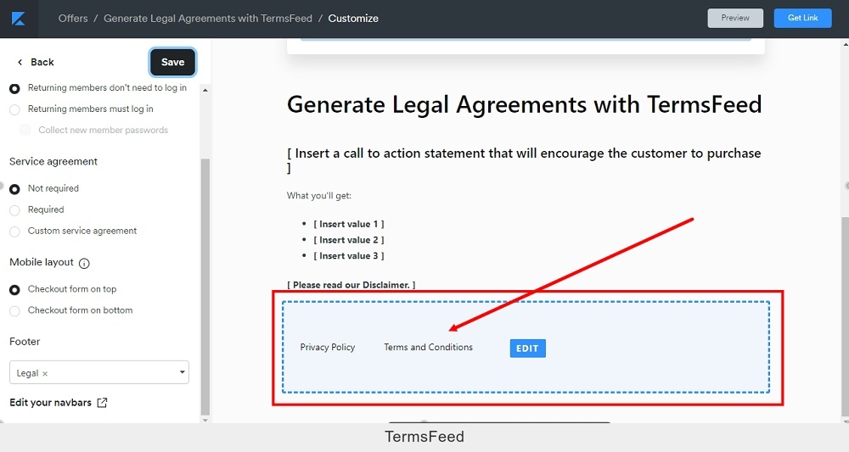
Task: Choose Required service agreement option
Action: click(x=14, y=210)
